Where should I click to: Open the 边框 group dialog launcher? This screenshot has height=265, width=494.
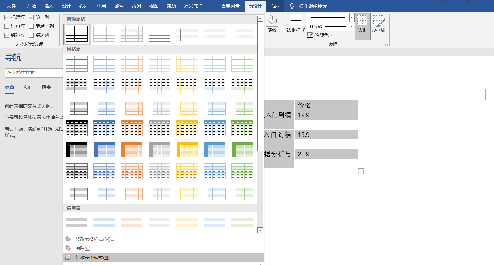pyautogui.click(x=386, y=45)
